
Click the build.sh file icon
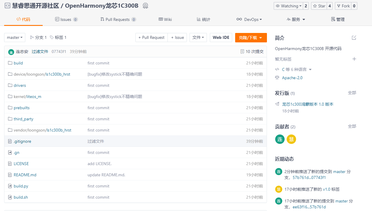[10, 197]
